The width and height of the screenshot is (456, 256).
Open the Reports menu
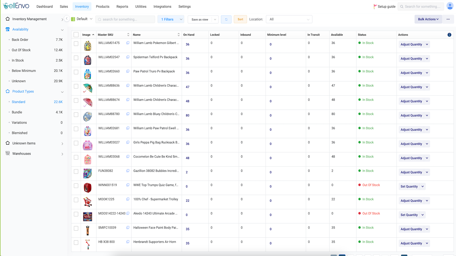(122, 7)
